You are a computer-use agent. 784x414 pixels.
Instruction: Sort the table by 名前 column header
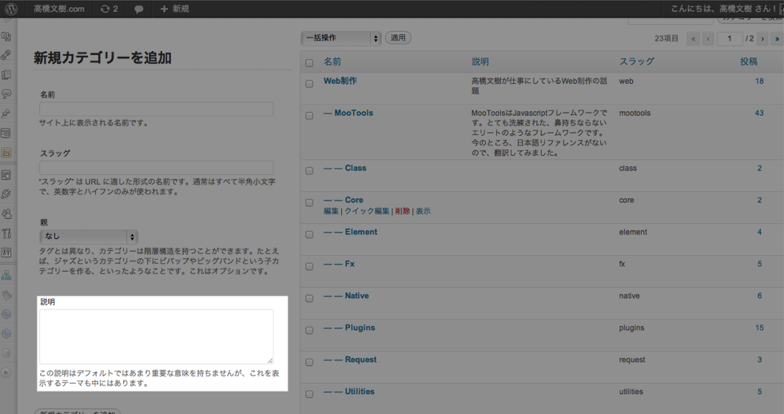click(332, 62)
